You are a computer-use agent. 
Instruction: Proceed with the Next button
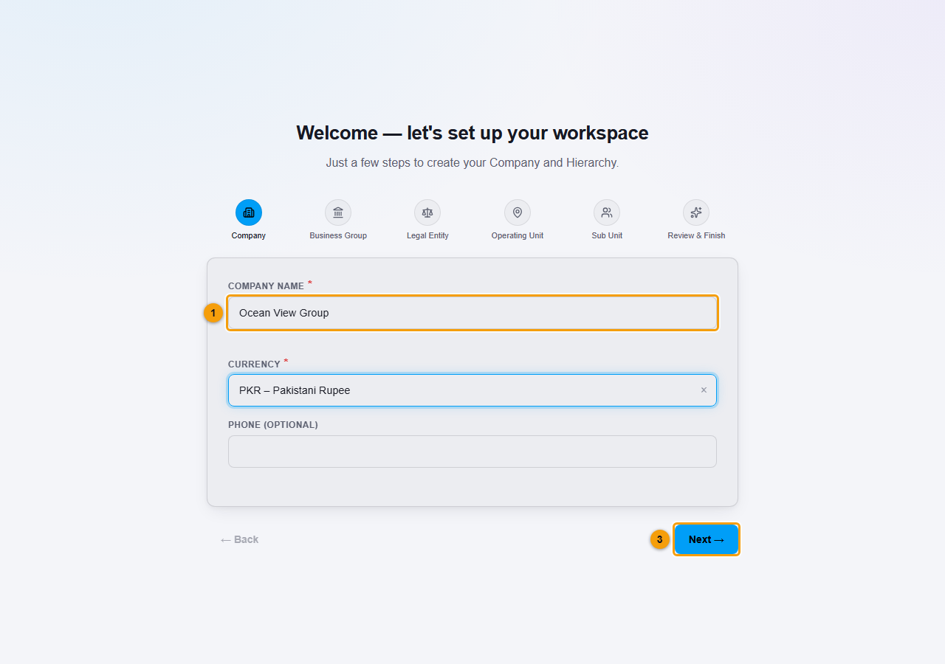click(x=707, y=539)
